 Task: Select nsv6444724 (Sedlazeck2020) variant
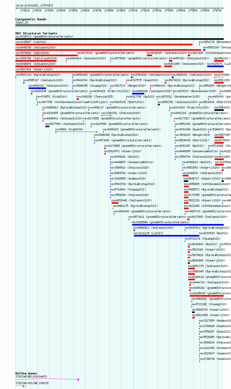pyautogui.click(x=209, y=282)
